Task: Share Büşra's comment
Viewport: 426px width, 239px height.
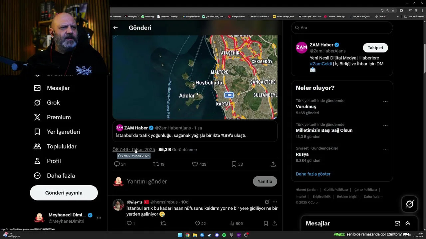Action: pyautogui.click(x=275, y=223)
